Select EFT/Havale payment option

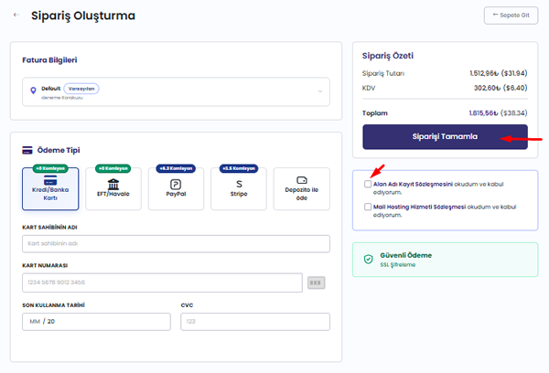click(113, 188)
